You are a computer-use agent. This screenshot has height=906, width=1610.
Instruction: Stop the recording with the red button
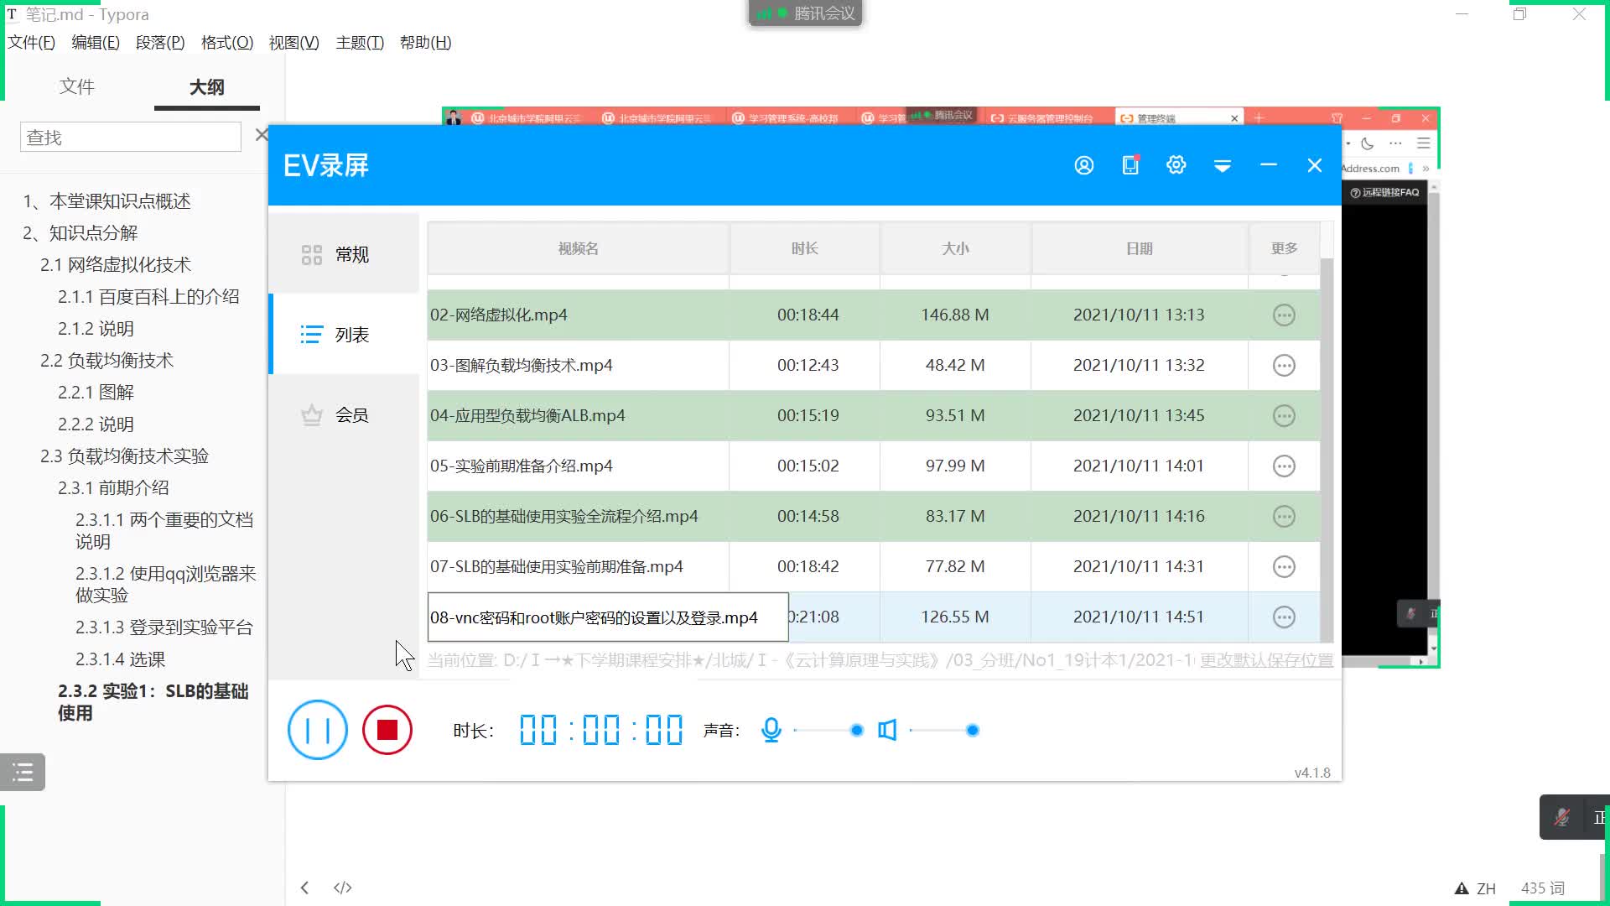pos(387,730)
